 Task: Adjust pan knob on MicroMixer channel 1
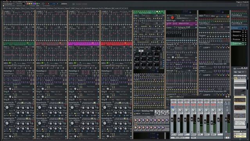[173, 110]
